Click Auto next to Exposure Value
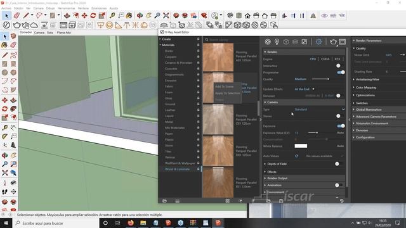The height and width of the screenshot is (228, 406). tap(340, 132)
